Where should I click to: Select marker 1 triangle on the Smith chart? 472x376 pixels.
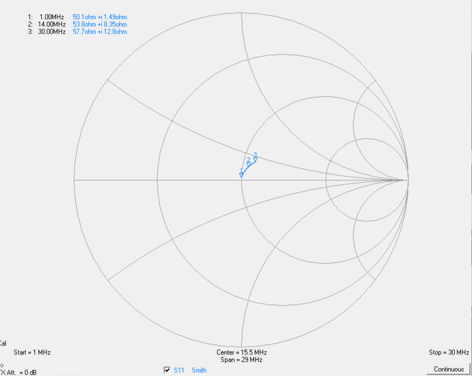click(241, 175)
